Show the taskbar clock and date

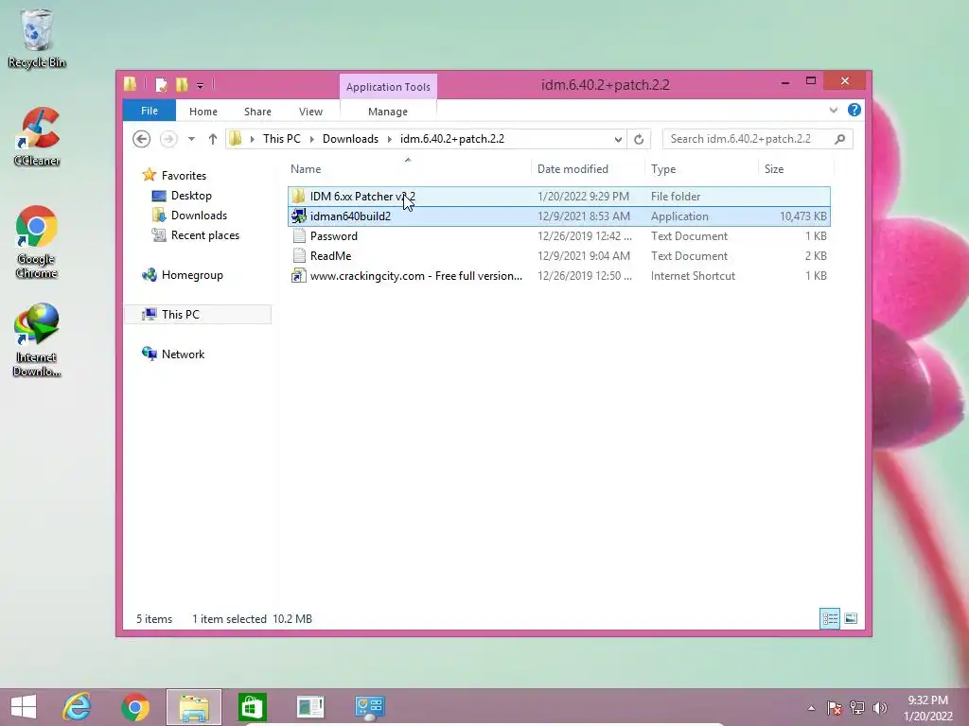click(927, 708)
